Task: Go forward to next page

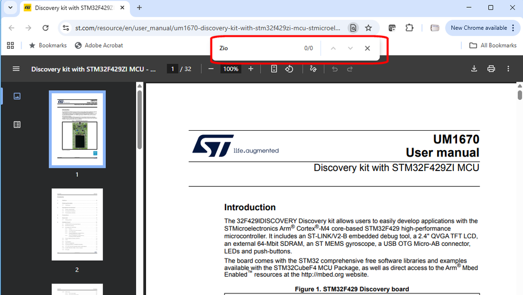Action: tap(28, 28)
